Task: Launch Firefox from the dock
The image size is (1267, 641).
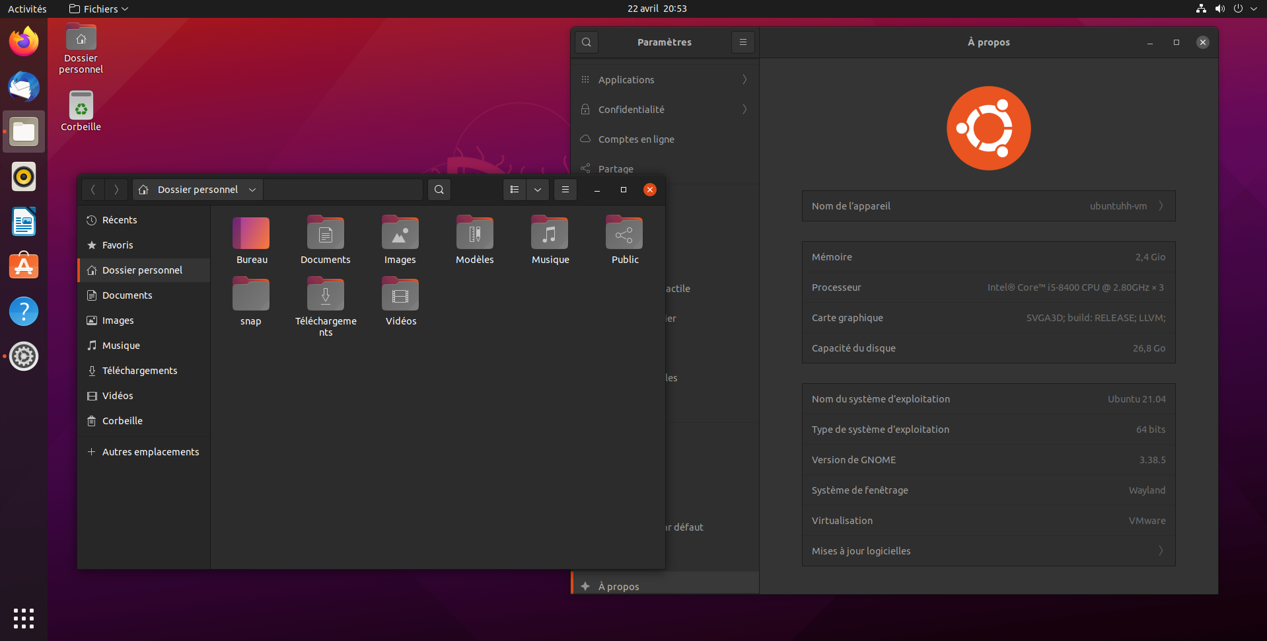Action: tap(23, 41)
